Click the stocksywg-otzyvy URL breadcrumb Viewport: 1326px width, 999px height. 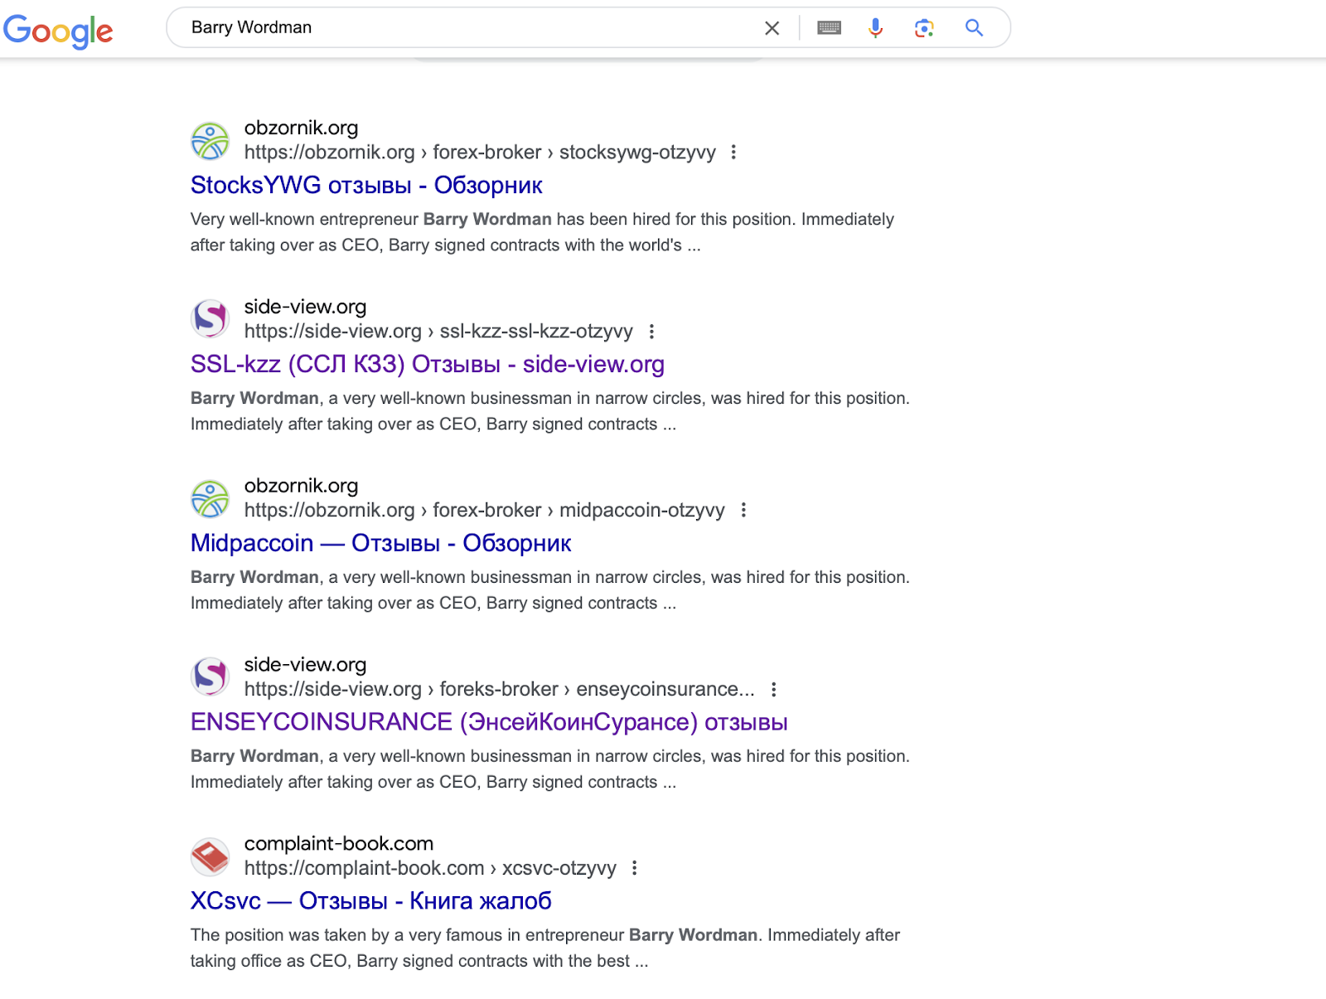[480, 153]
